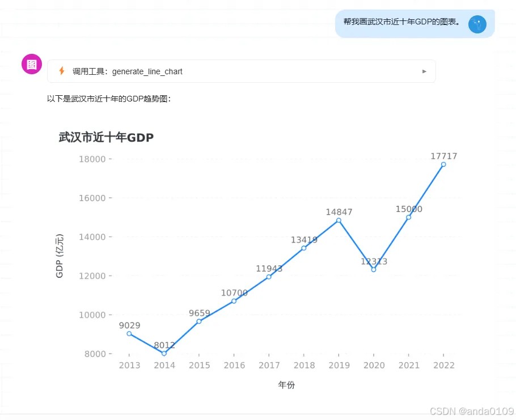Click the data label 15000
This screenshot has width=516, height=420.
[x=409, y=209]
